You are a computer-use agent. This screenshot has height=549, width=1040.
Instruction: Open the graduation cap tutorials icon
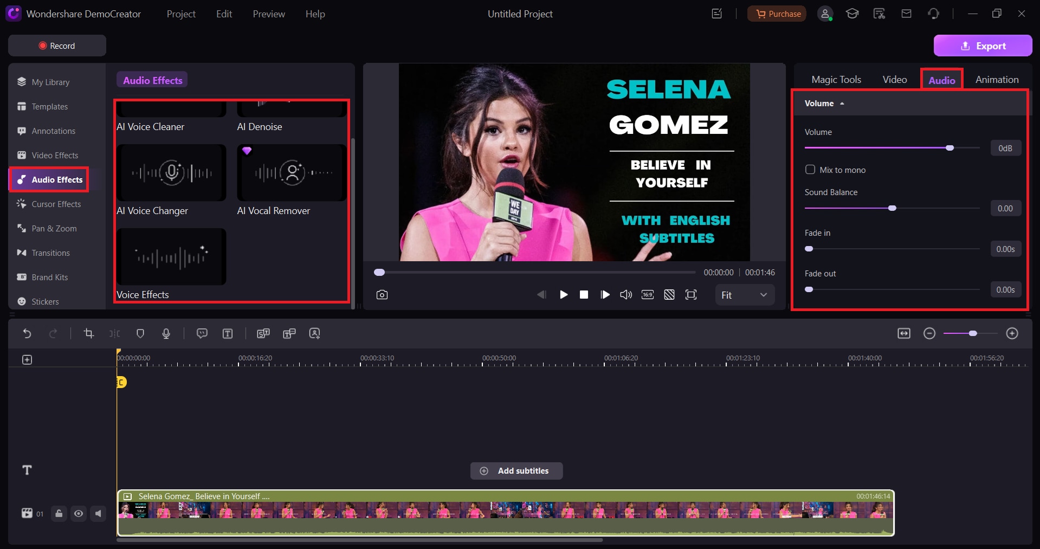pyautogui.click(x=852, y=14)
